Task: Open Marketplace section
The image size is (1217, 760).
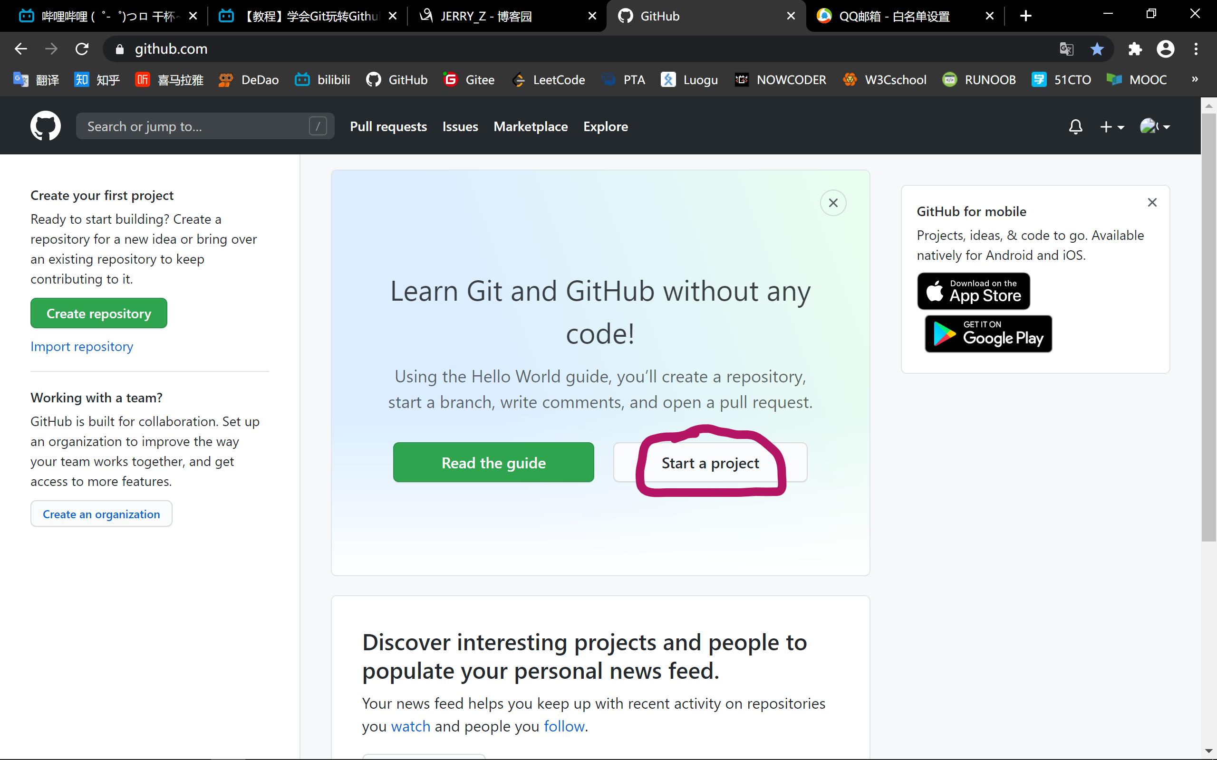Action: coord(531,126)
